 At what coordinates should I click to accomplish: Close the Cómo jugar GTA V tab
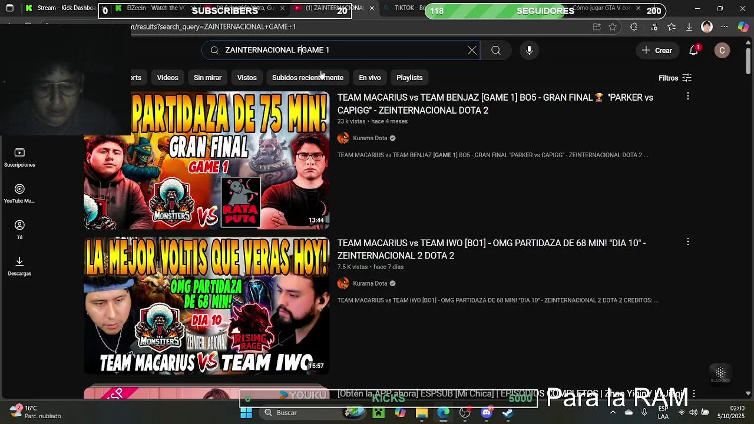pos(638,8)
